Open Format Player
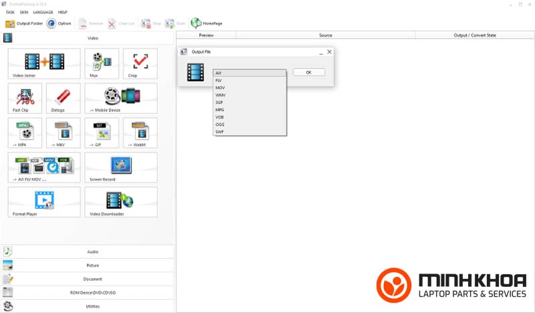 [x=44, y=202]
